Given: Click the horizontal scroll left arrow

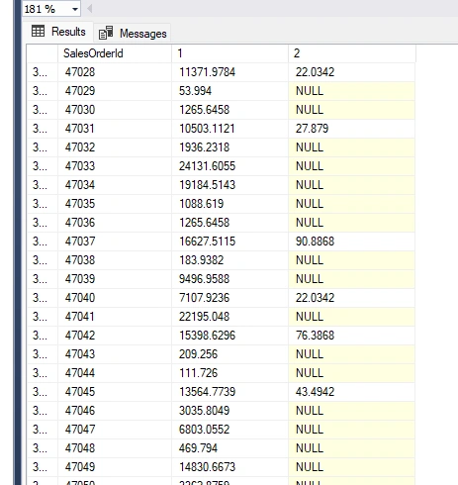Looking at the screenshot, I should 89,9.
